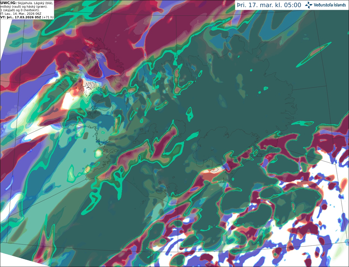The height and width of the screenshot is (267, 349).
Task: Click the legend line '1 (skýjað) og 0 (heiðskírt).'
Action: (20, 10)
